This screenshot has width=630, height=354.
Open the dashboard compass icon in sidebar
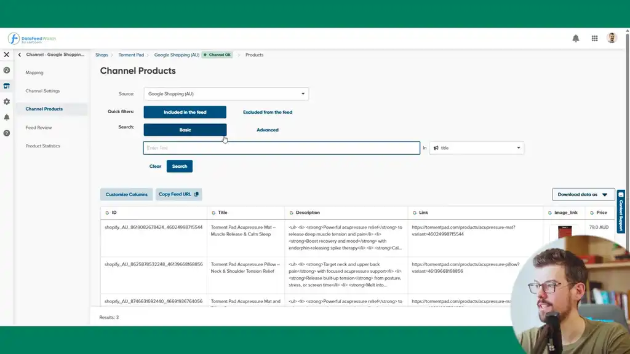(7, 69)
